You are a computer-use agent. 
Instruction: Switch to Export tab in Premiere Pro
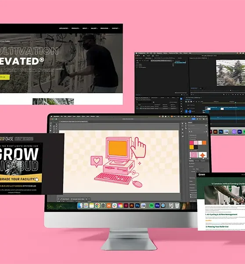tap(157, 56)
